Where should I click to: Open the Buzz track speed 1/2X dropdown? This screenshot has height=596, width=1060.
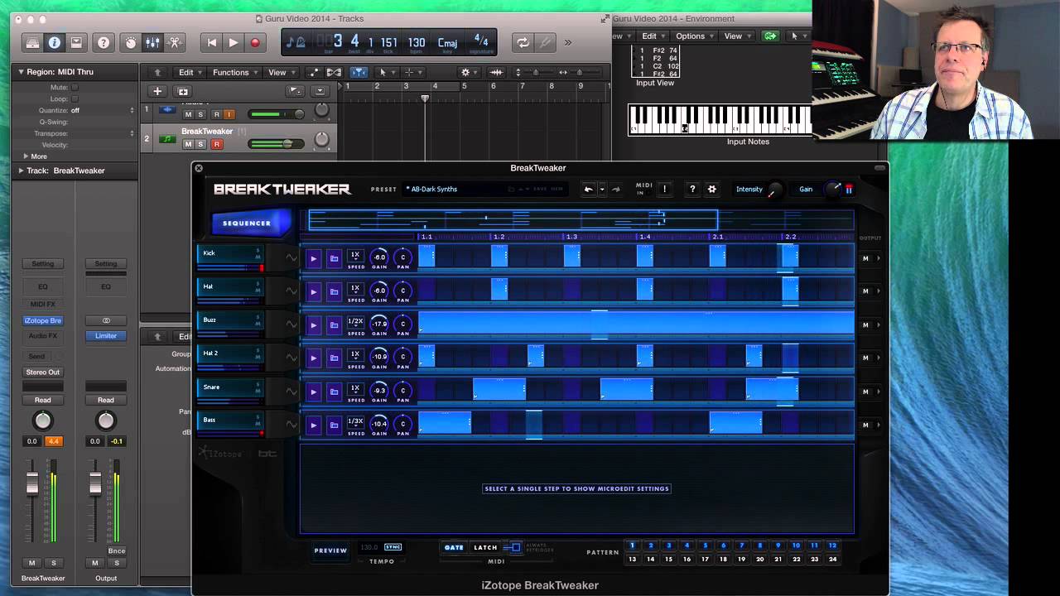pyautogui.click(x=355, y=321)
